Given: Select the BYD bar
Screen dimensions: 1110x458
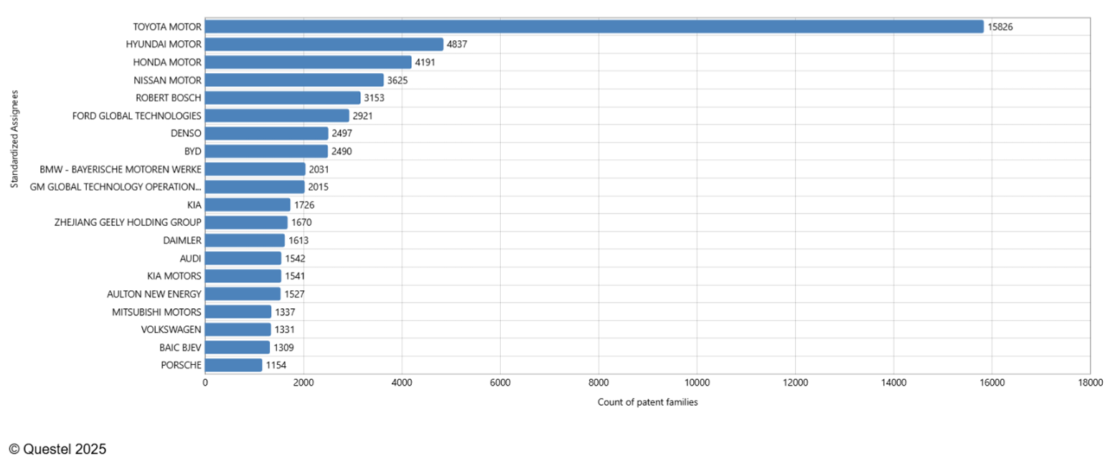Looking at the screenshot, I should (x=266, y=151).
